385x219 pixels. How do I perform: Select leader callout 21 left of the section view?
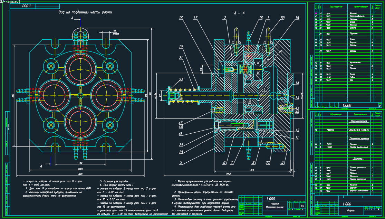(181, 58)
